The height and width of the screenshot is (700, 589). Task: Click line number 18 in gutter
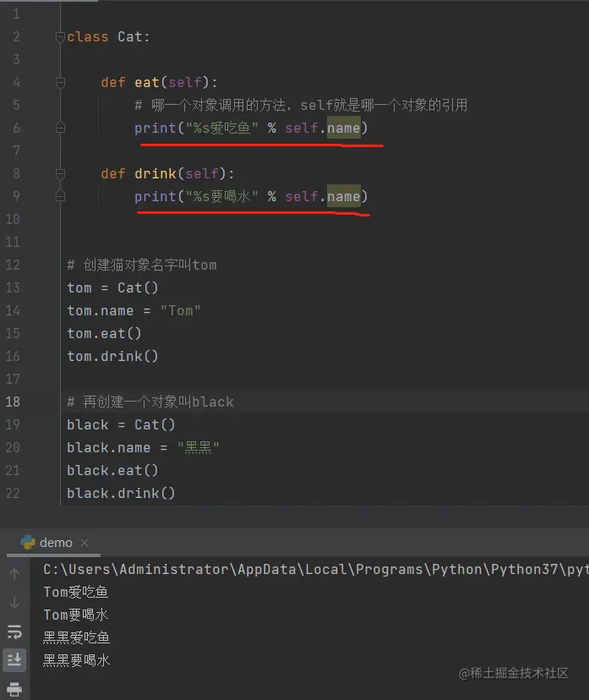pos(13,402)
